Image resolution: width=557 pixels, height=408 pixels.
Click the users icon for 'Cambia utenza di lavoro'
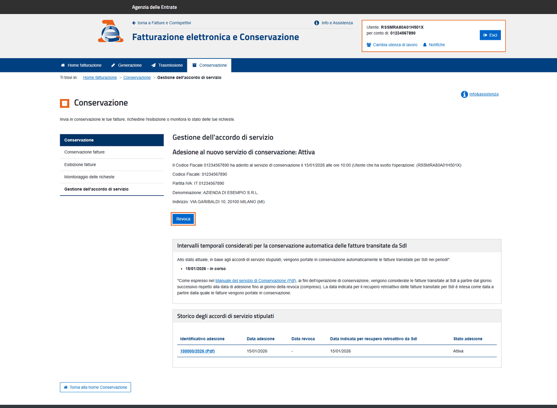(369, 45)
